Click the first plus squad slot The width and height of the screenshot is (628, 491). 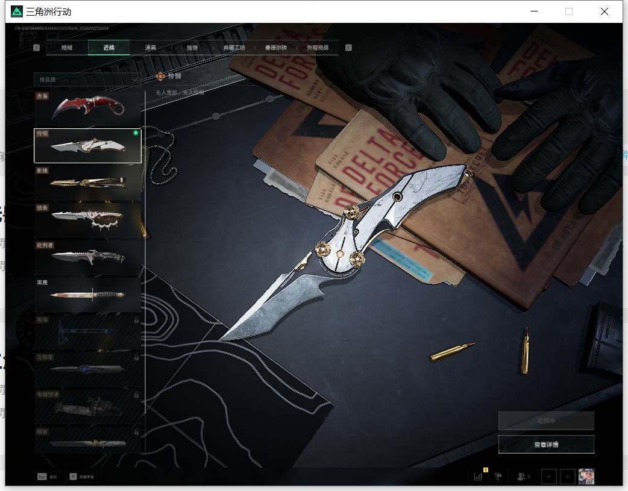548,477
